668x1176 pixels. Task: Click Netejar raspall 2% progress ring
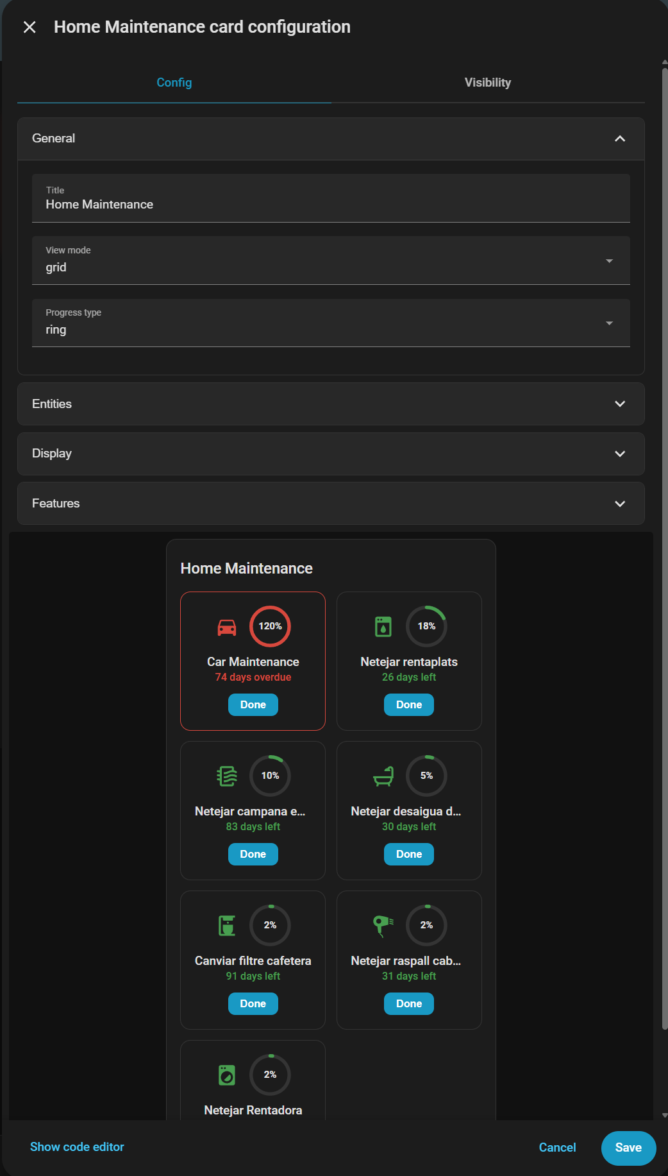click(x=426, y=925)
